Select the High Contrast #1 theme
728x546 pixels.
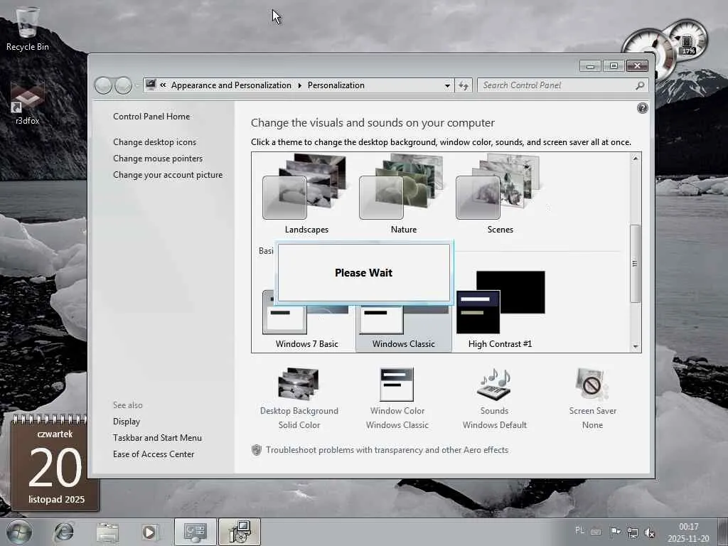(x=500, y=310)
